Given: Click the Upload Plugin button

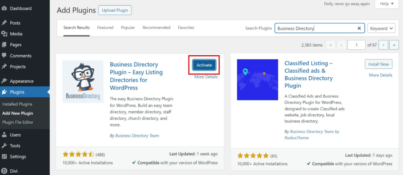Looking at the screenshot, I should click(x=115, y=11).
